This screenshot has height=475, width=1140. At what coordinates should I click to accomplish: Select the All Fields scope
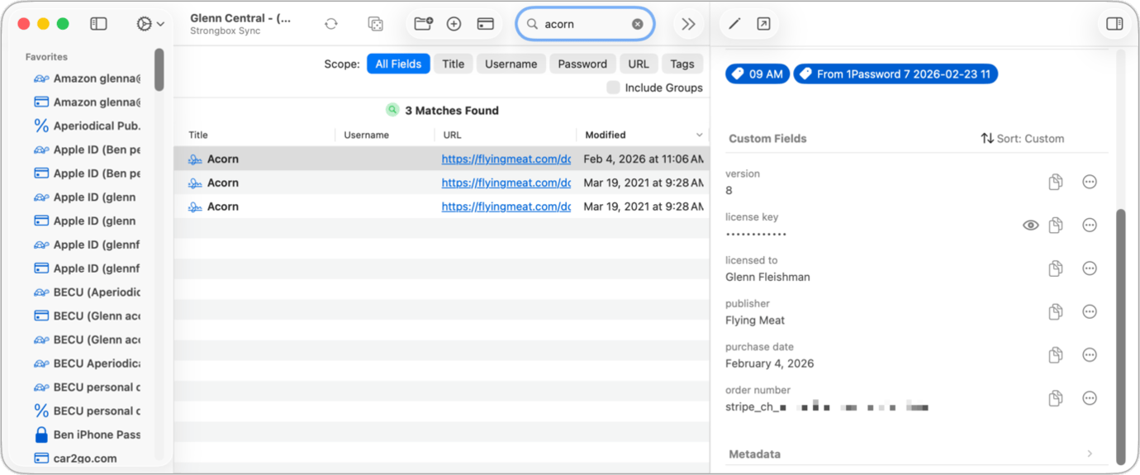click(398, 64)
